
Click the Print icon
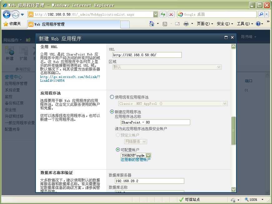(186, 24)
